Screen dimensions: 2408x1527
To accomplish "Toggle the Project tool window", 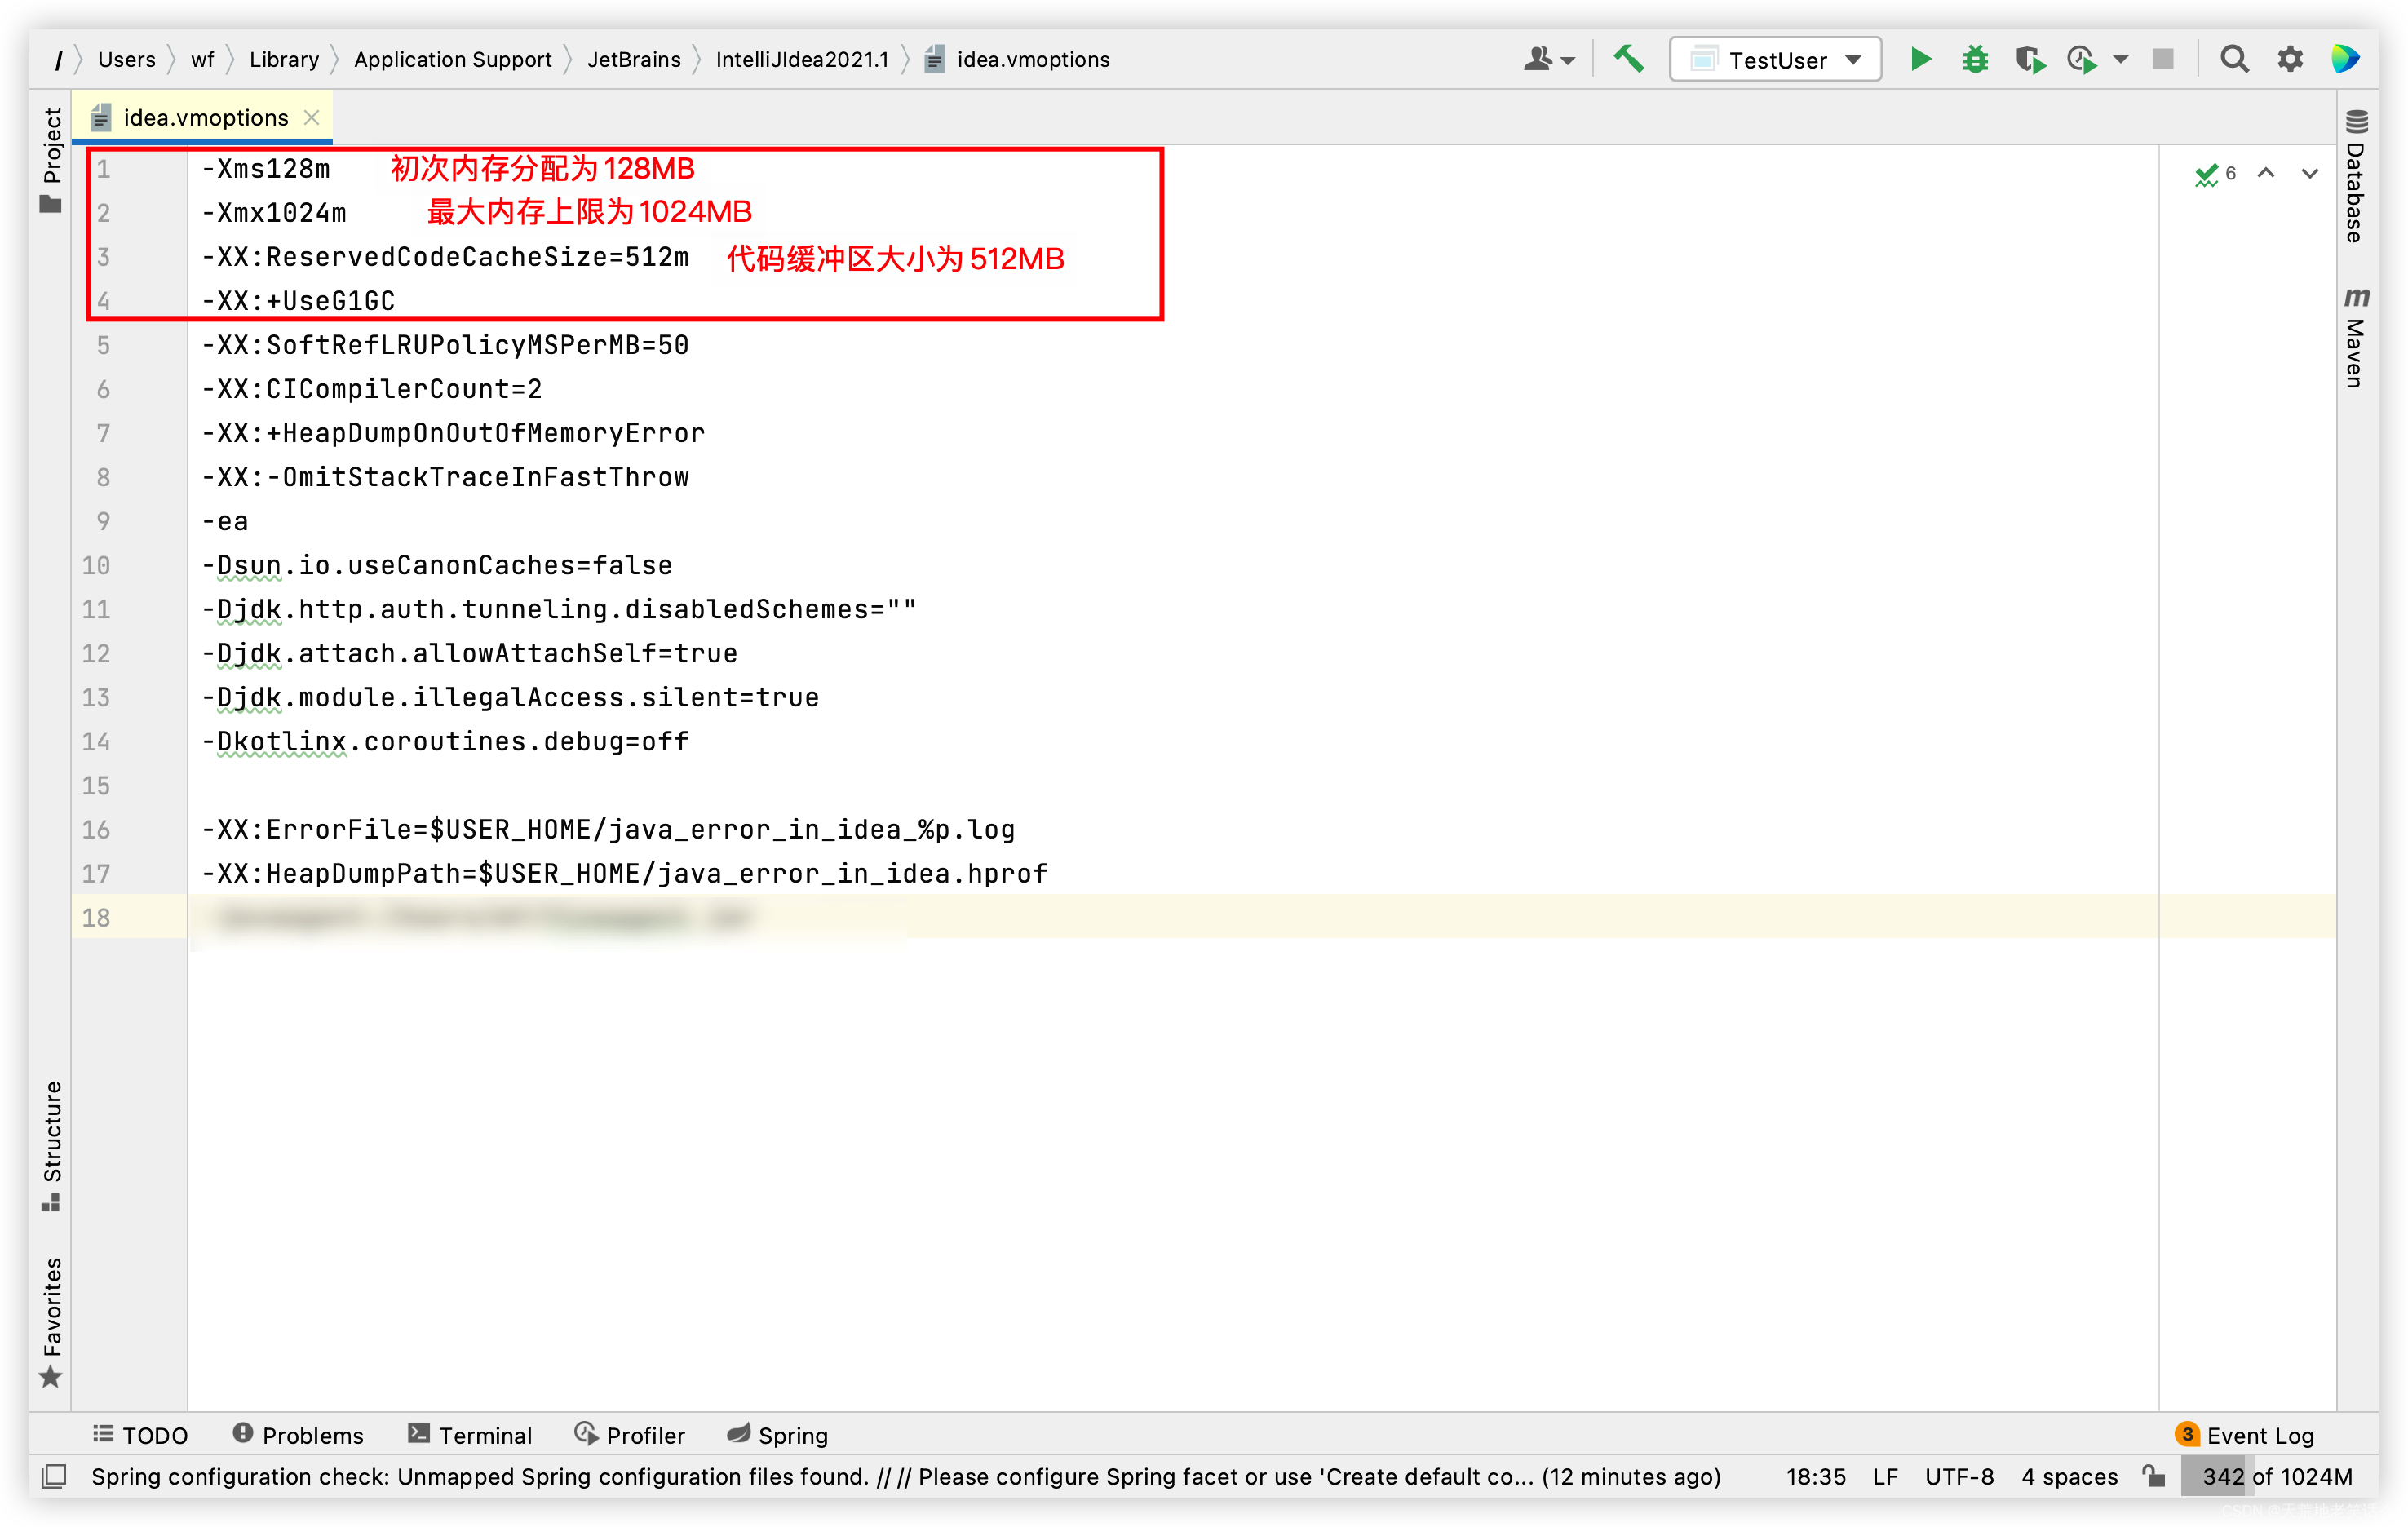I will coord(51,160).
